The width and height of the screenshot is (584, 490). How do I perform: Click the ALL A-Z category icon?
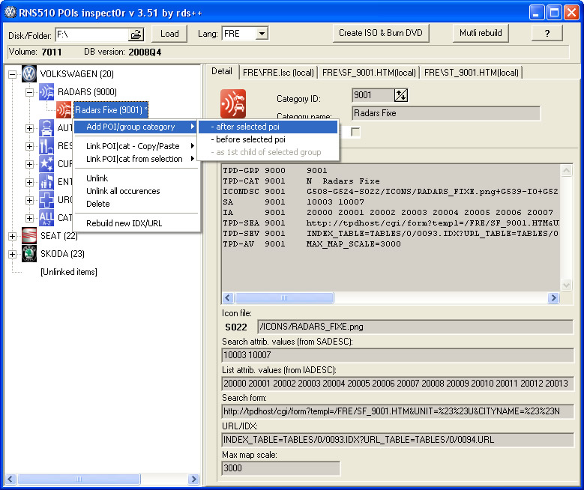[46, 218]
